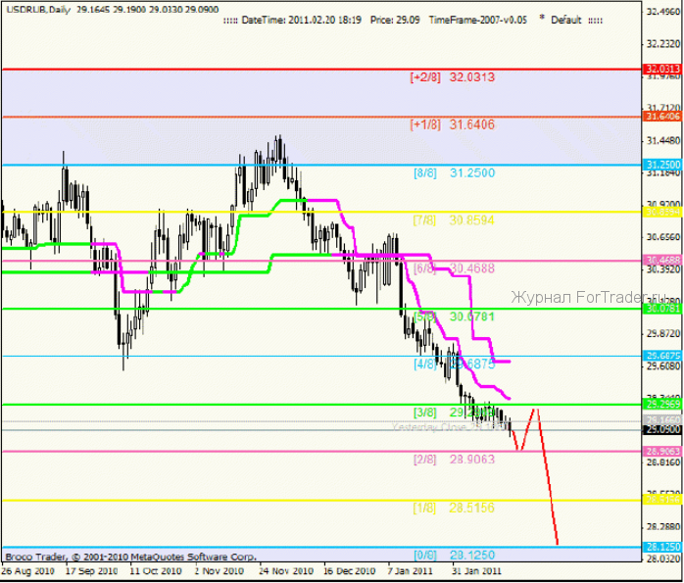The width and height of the screenshot is (684, 583).
Task: Click the Default label in the header
Action: pyautogui.click(x=565, y=20)
